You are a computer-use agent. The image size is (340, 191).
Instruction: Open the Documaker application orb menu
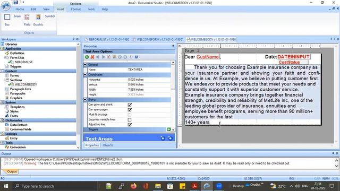coord(5,5)
